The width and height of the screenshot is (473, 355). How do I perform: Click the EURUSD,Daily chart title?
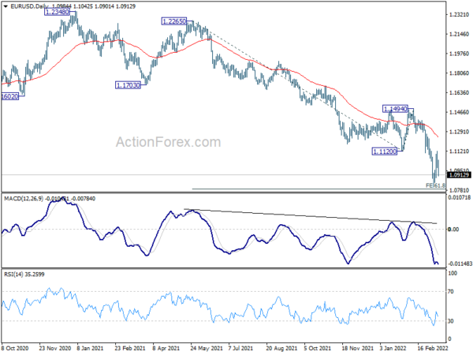(x=29, y=6)
